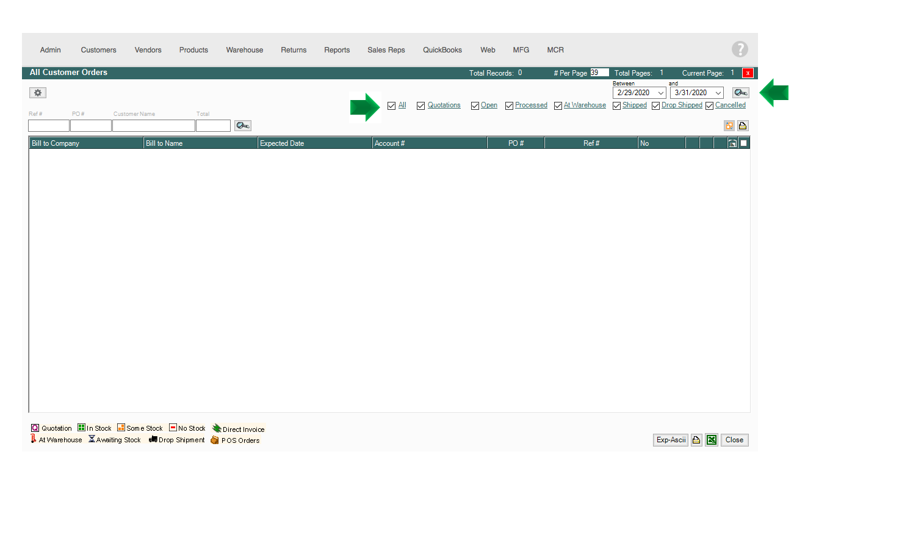Viewport: 902px width, 560px height.
Task: Uncheck the Quotations checkbox
Action: coord(420,106)
